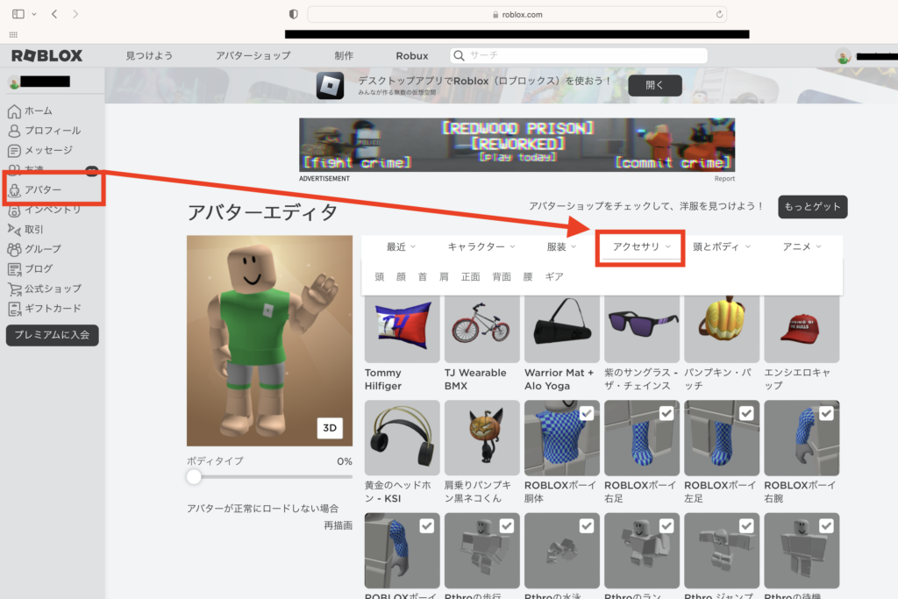
Task: Switch avatar preview with the 3D button
Action: [x=330, y=428]
